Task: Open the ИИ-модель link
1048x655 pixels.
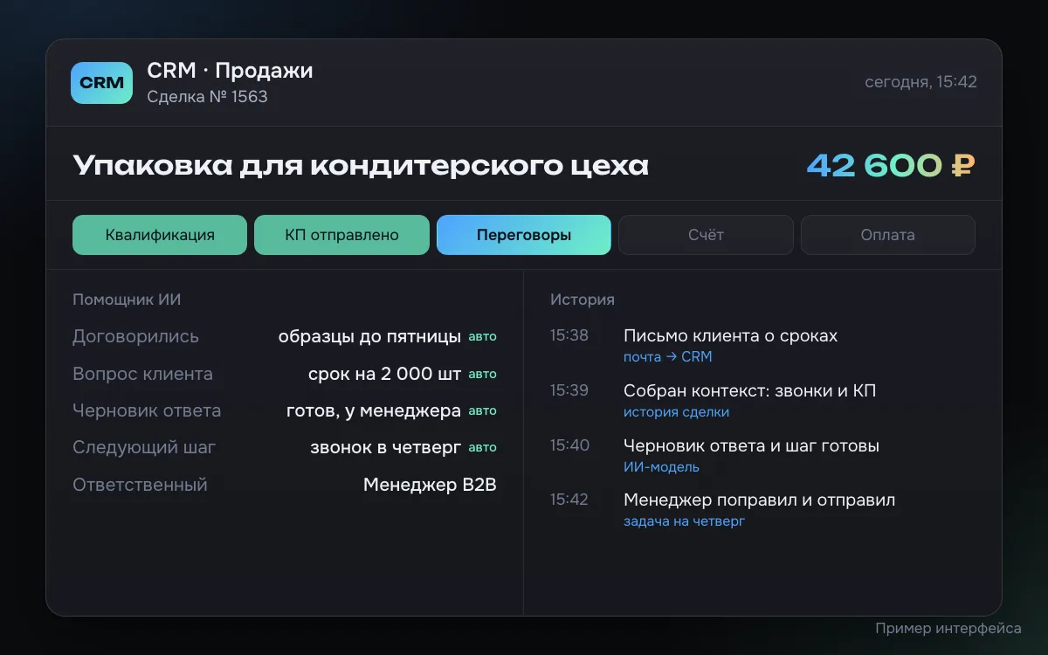Action: pyautogui.click(x=661, y=467)
